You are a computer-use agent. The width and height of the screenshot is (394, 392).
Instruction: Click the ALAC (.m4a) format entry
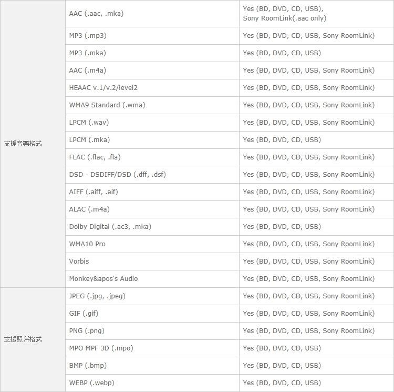coord(152,209)
